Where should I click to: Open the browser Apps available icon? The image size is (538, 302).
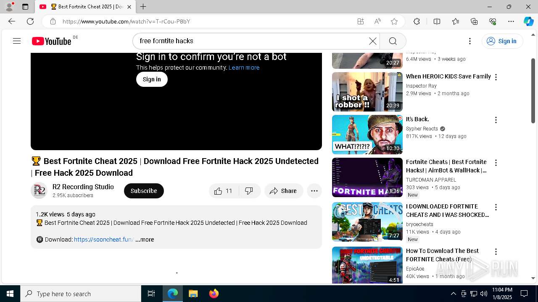[x=361, y=21]
